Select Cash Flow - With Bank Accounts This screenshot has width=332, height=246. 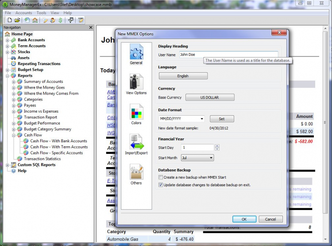click(58, 141)
